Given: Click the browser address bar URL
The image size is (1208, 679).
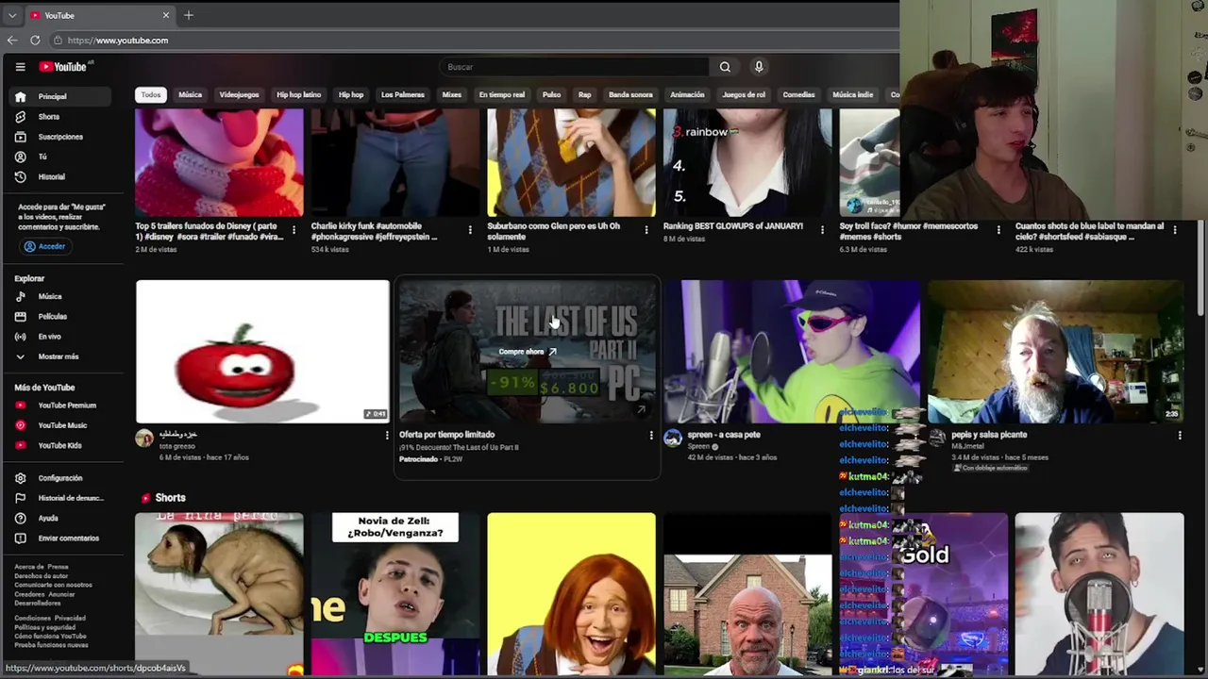Looking at the screenshot, I should coord(118,41).
